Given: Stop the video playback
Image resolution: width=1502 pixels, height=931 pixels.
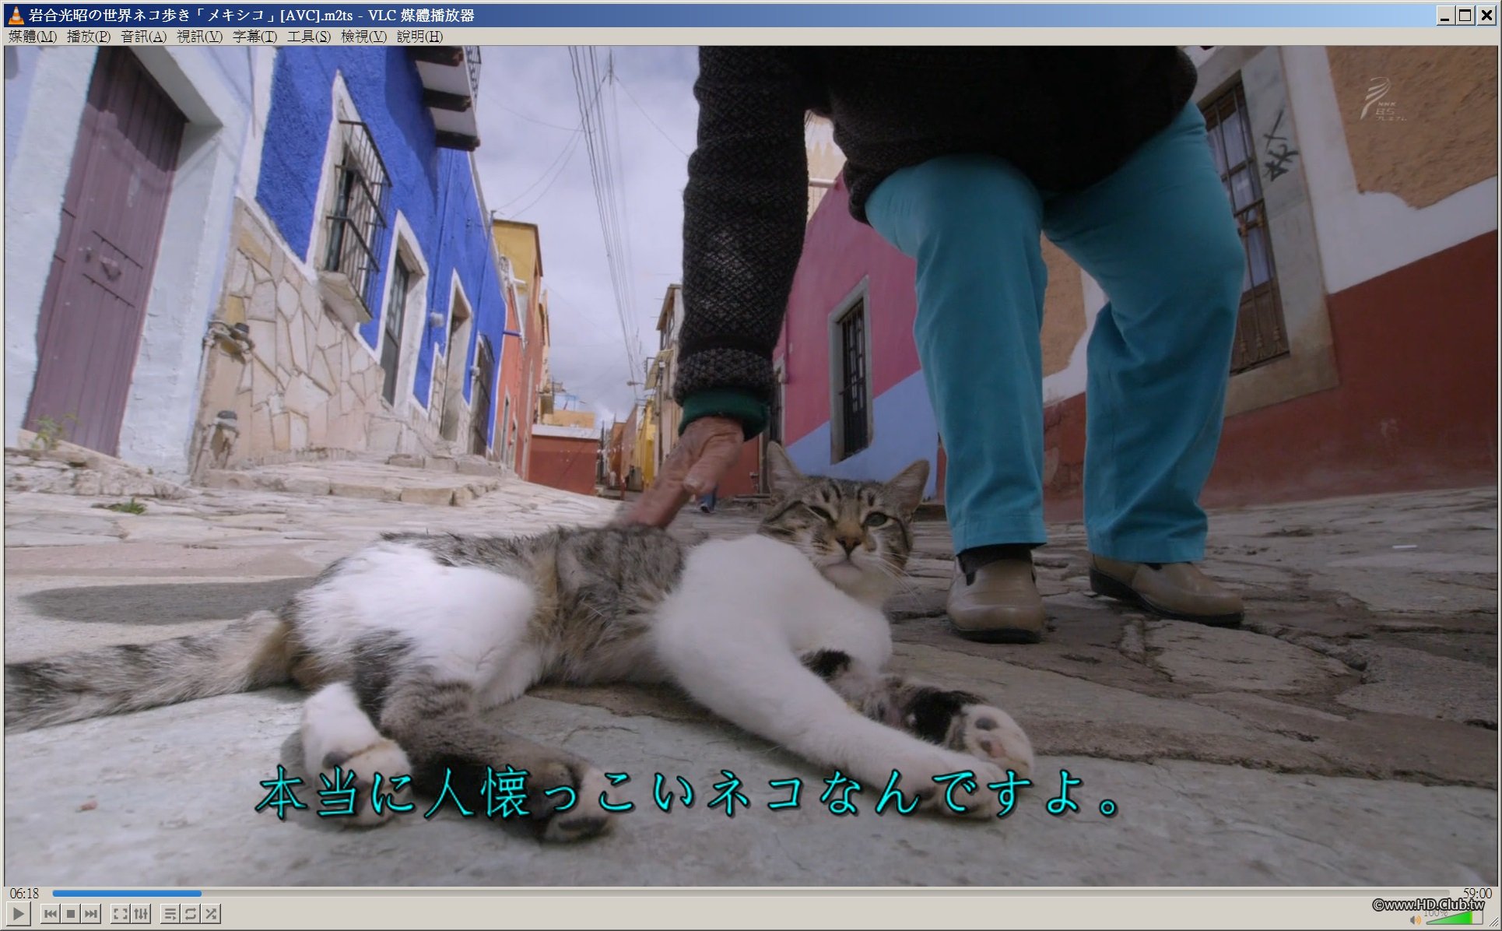Looking at the screenshot, I should coord(71,914).
